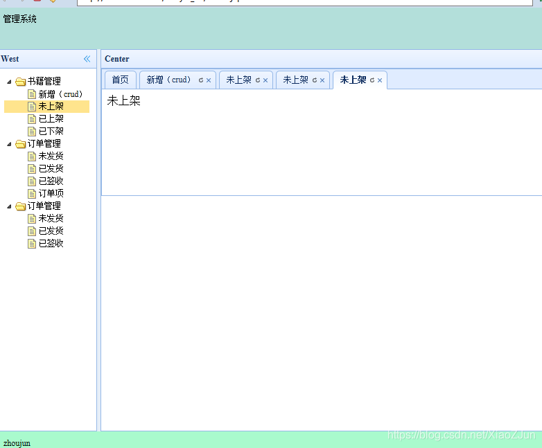This screenshot has width=542, height=448.
Task: Click the West panel title
Action: click(x=10, y=59)
